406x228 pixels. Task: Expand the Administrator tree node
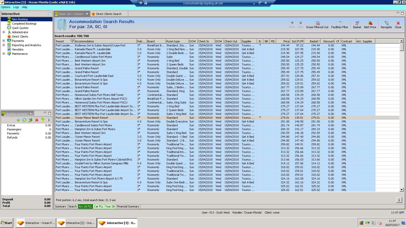[4, 32]
